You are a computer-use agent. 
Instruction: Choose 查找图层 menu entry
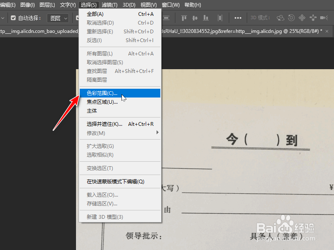tap(120, 71)
